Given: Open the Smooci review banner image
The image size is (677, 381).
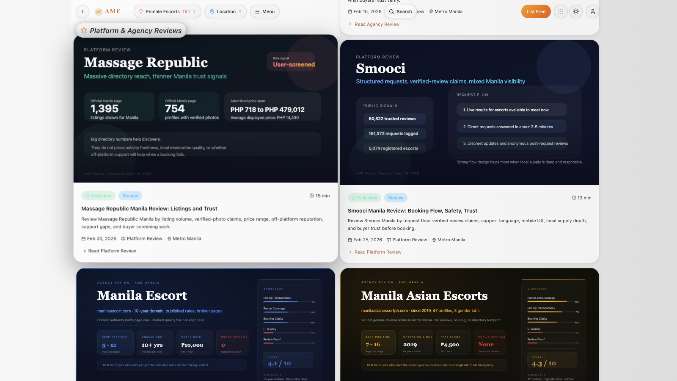Looking at the screenshot, I should coord(470,112).
